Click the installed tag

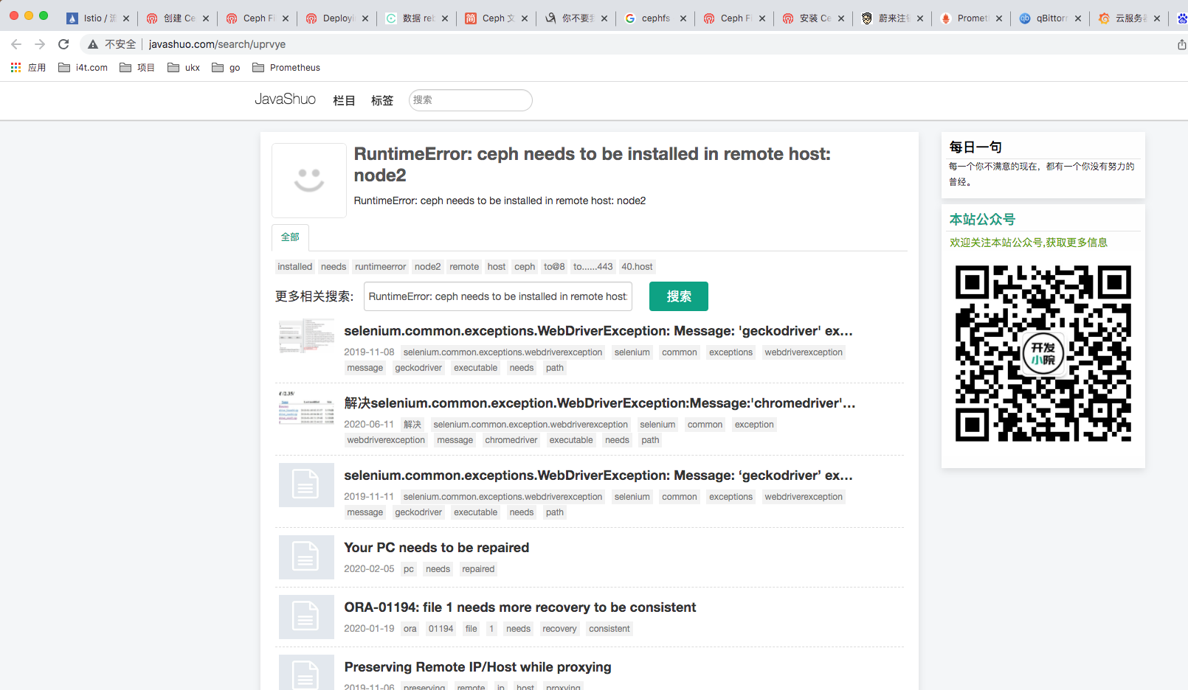pyautogui.click(x=295, y=267)
